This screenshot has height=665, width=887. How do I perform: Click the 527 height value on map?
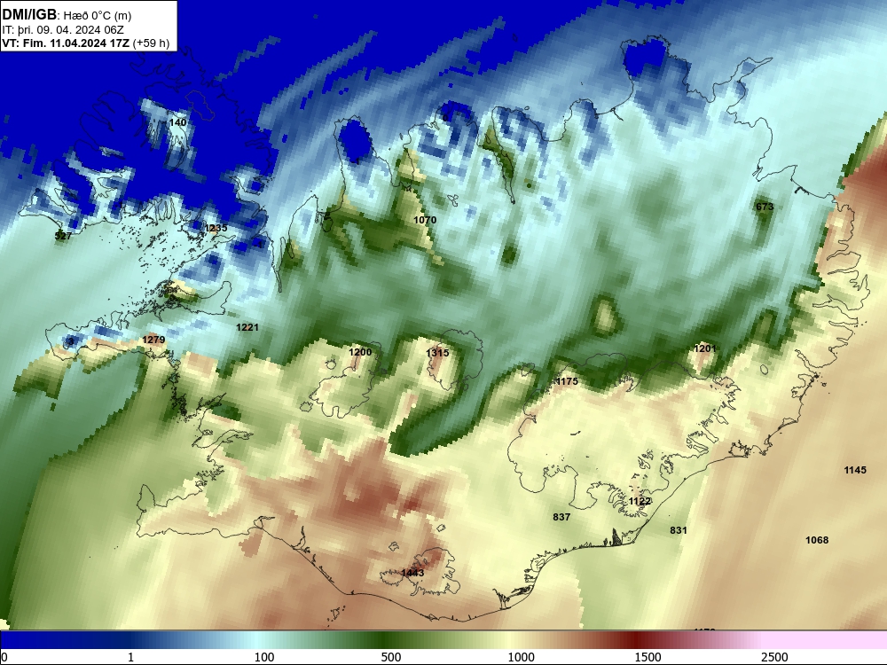(x=63, y=236)
